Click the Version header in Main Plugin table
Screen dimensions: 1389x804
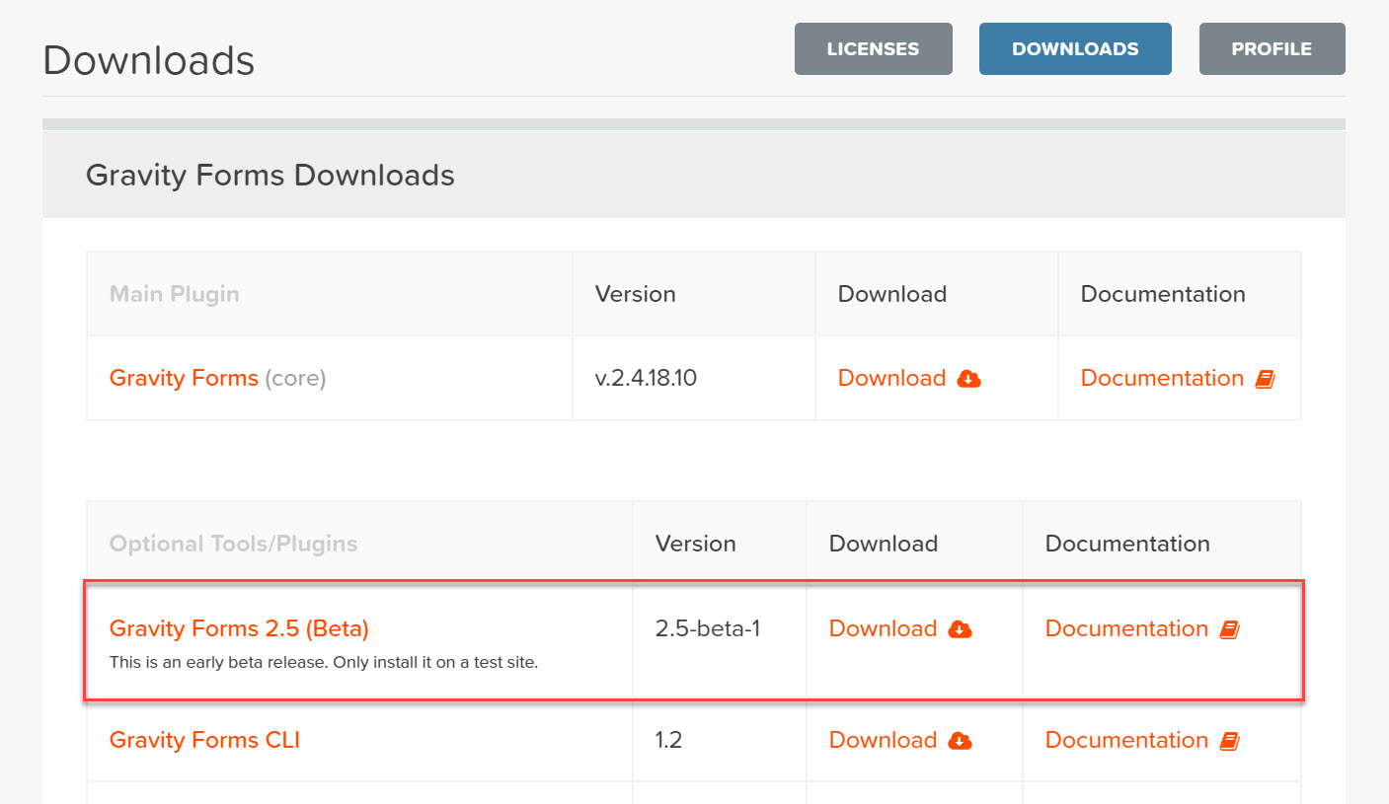636,294
